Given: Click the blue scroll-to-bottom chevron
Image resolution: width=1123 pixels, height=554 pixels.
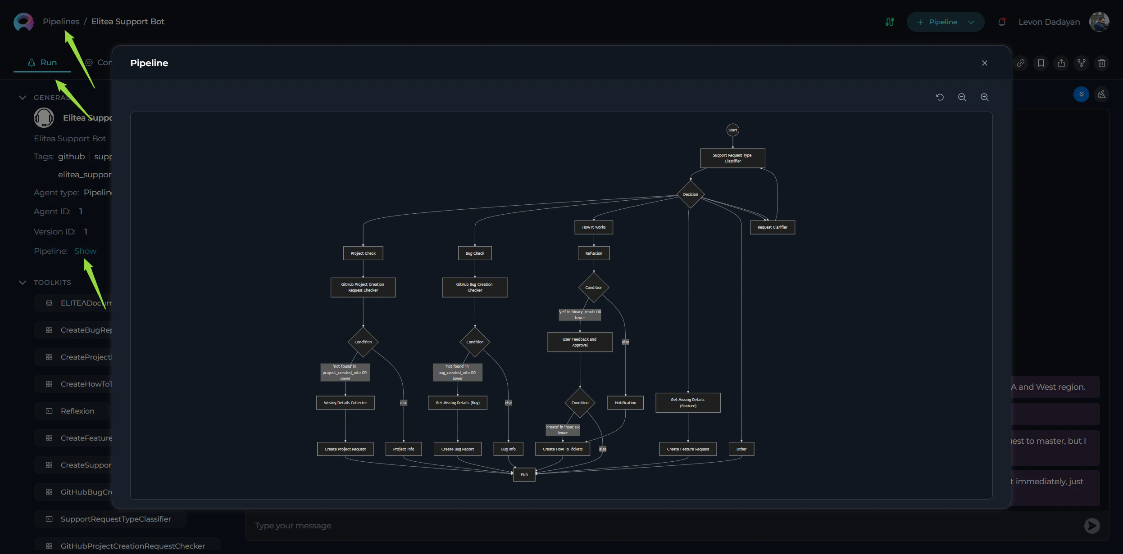Looking at the screenshot, I should pos(1081,94).
